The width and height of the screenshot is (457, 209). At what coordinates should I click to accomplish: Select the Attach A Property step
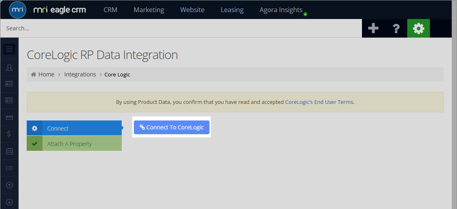pos(74,144)
